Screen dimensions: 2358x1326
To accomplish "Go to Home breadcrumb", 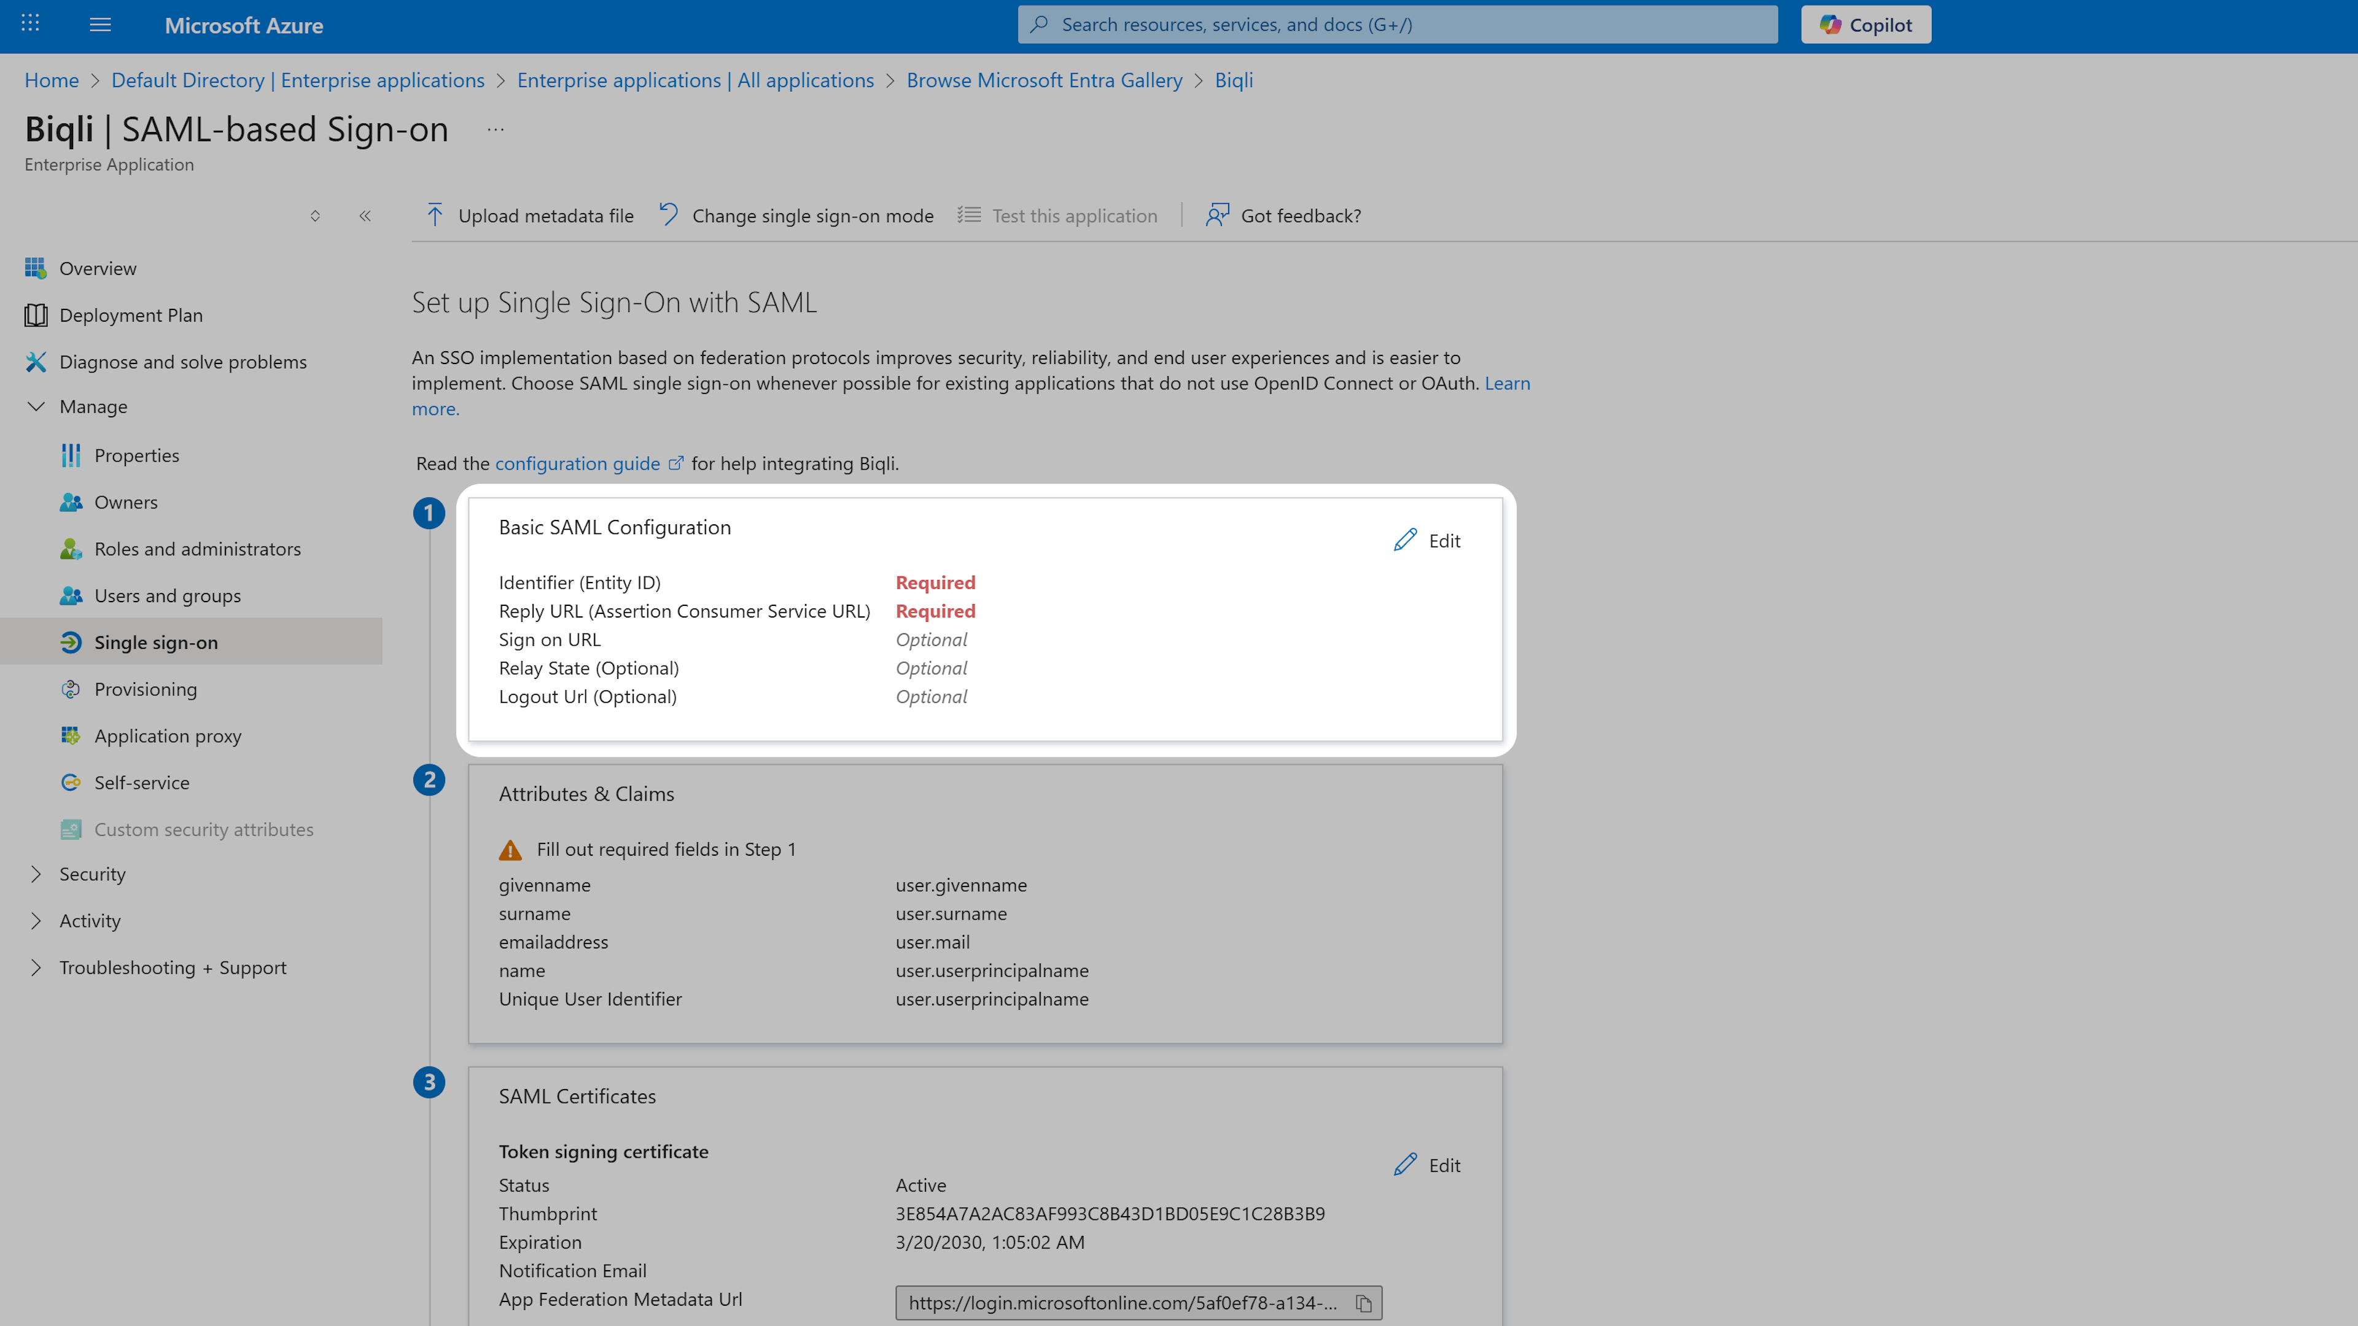I will click(x=51, y=80).
